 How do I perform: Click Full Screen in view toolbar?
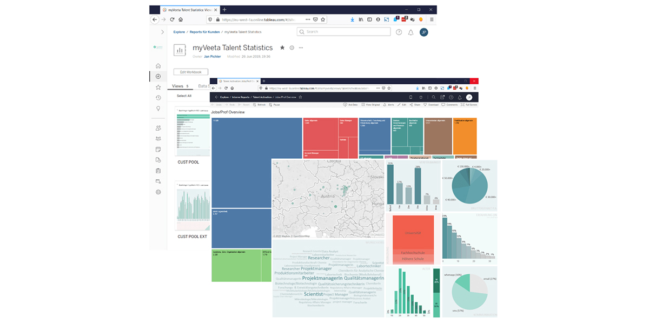[469, 105]
